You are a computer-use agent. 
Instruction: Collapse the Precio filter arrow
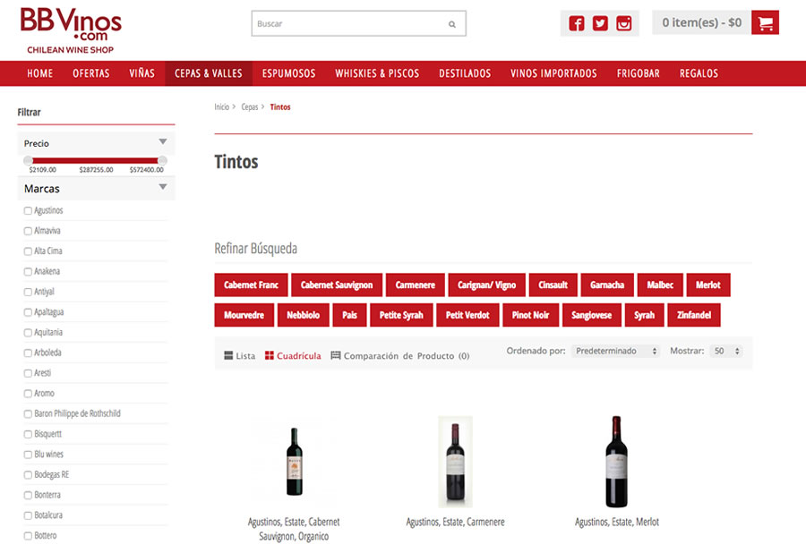click(162, 141)
